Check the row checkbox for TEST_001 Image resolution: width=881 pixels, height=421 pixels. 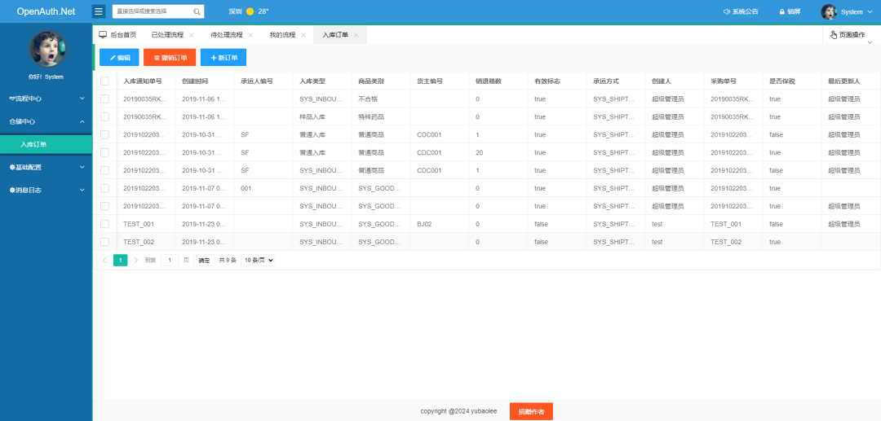[x=104, y=224]
